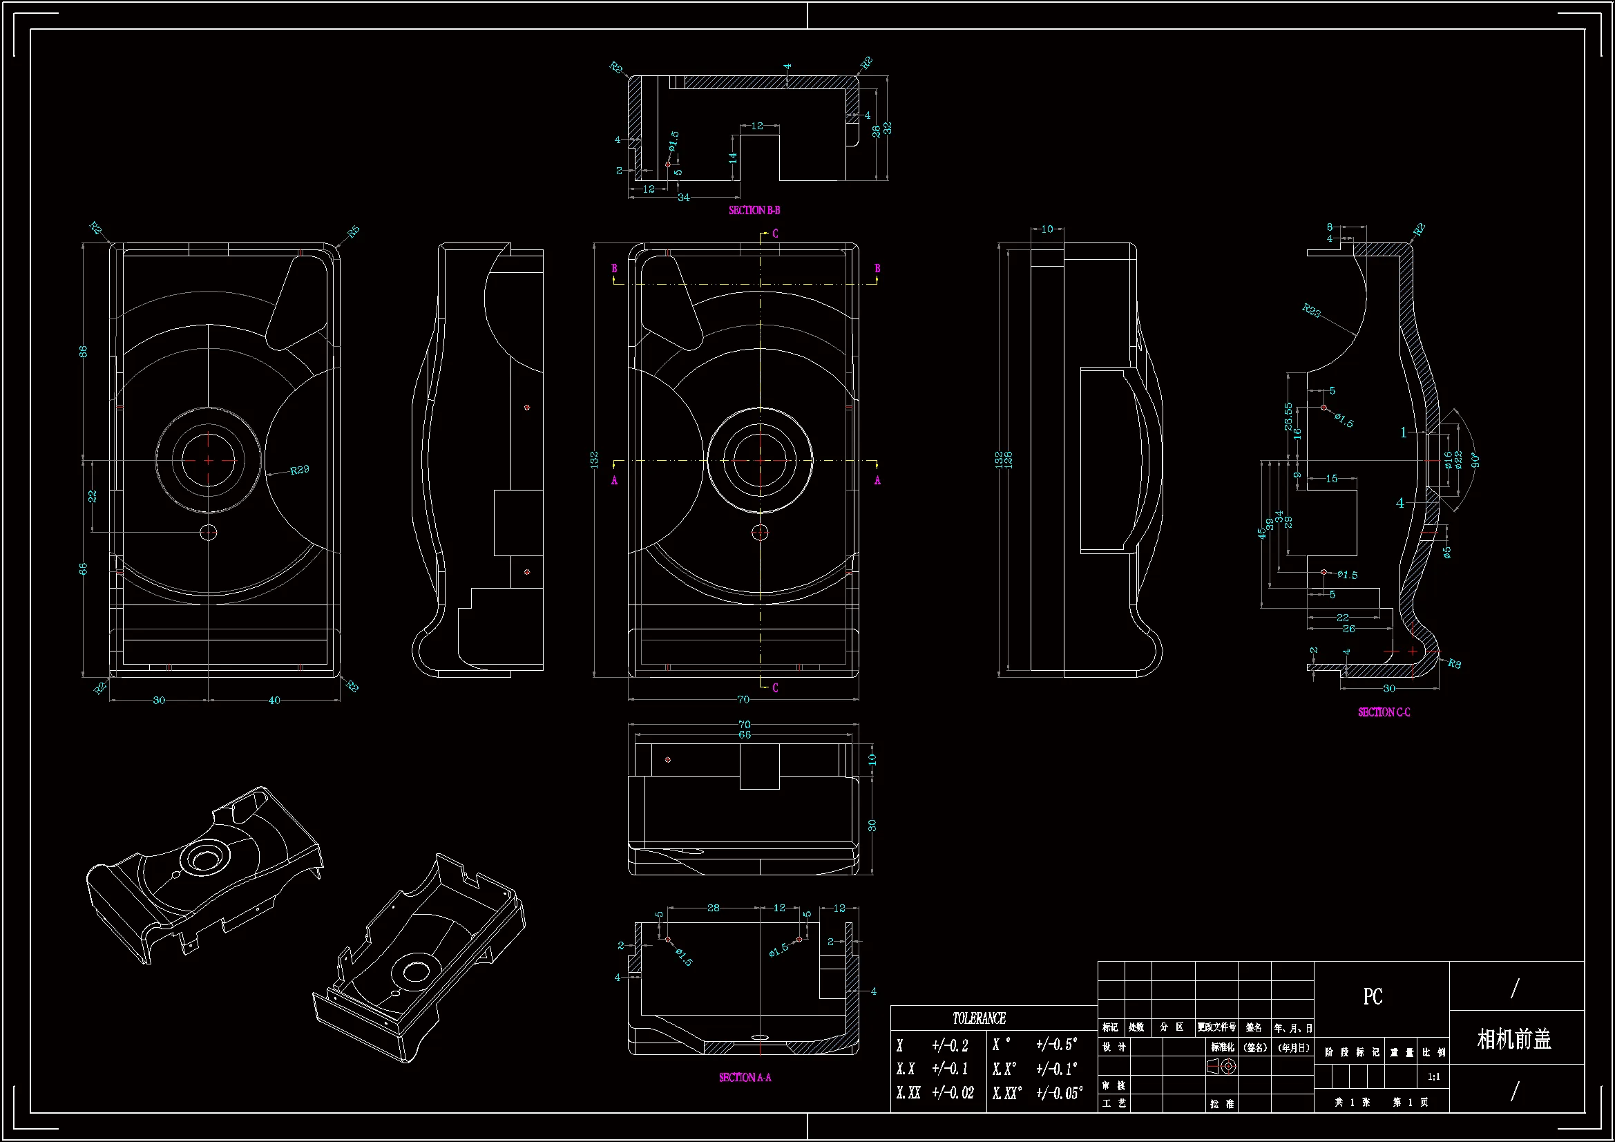The height and width of the screenshot is (1142, 1615).
Task: Click the upper C section-line marker
Action: [774, 234]
